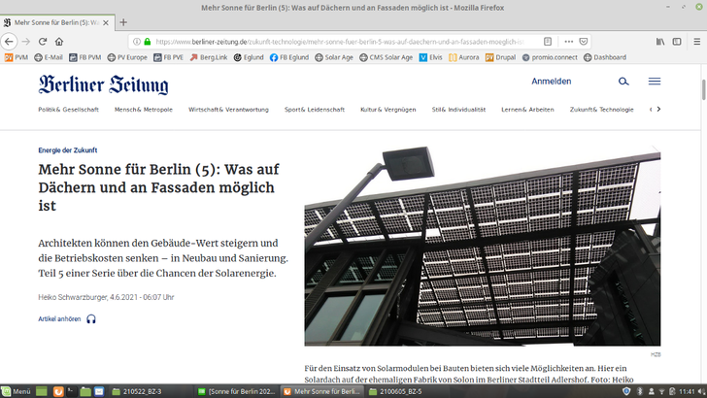Reload the page with the refresh icon
Screen dimensions: 707x398
[43, 42]
